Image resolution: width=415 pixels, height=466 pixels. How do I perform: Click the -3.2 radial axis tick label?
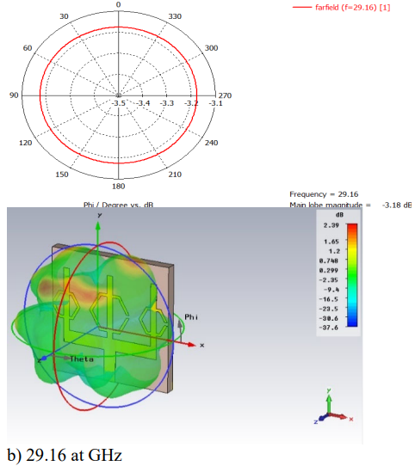191,103
